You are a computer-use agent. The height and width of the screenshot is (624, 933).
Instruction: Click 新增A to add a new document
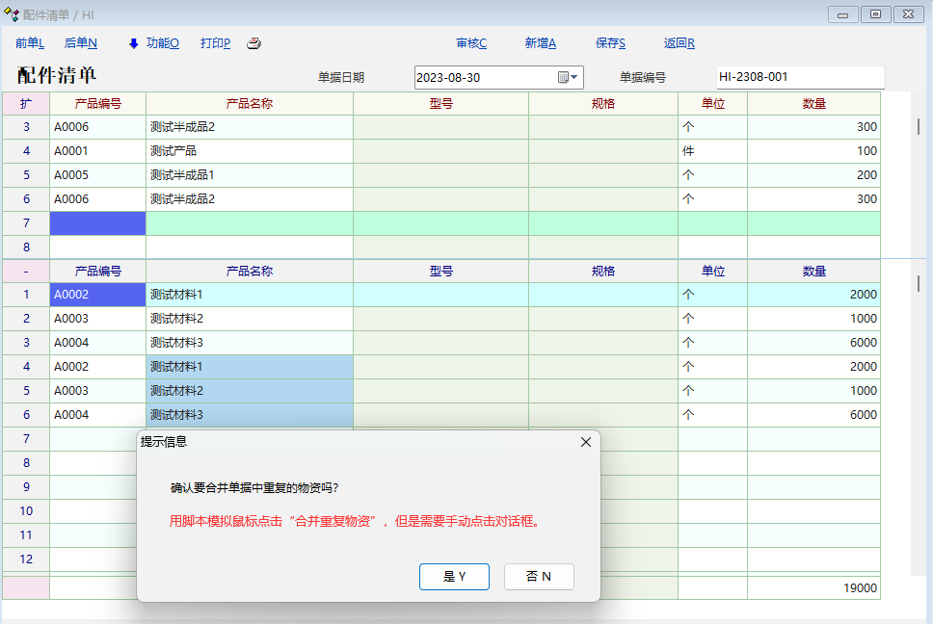coord(540,43)
